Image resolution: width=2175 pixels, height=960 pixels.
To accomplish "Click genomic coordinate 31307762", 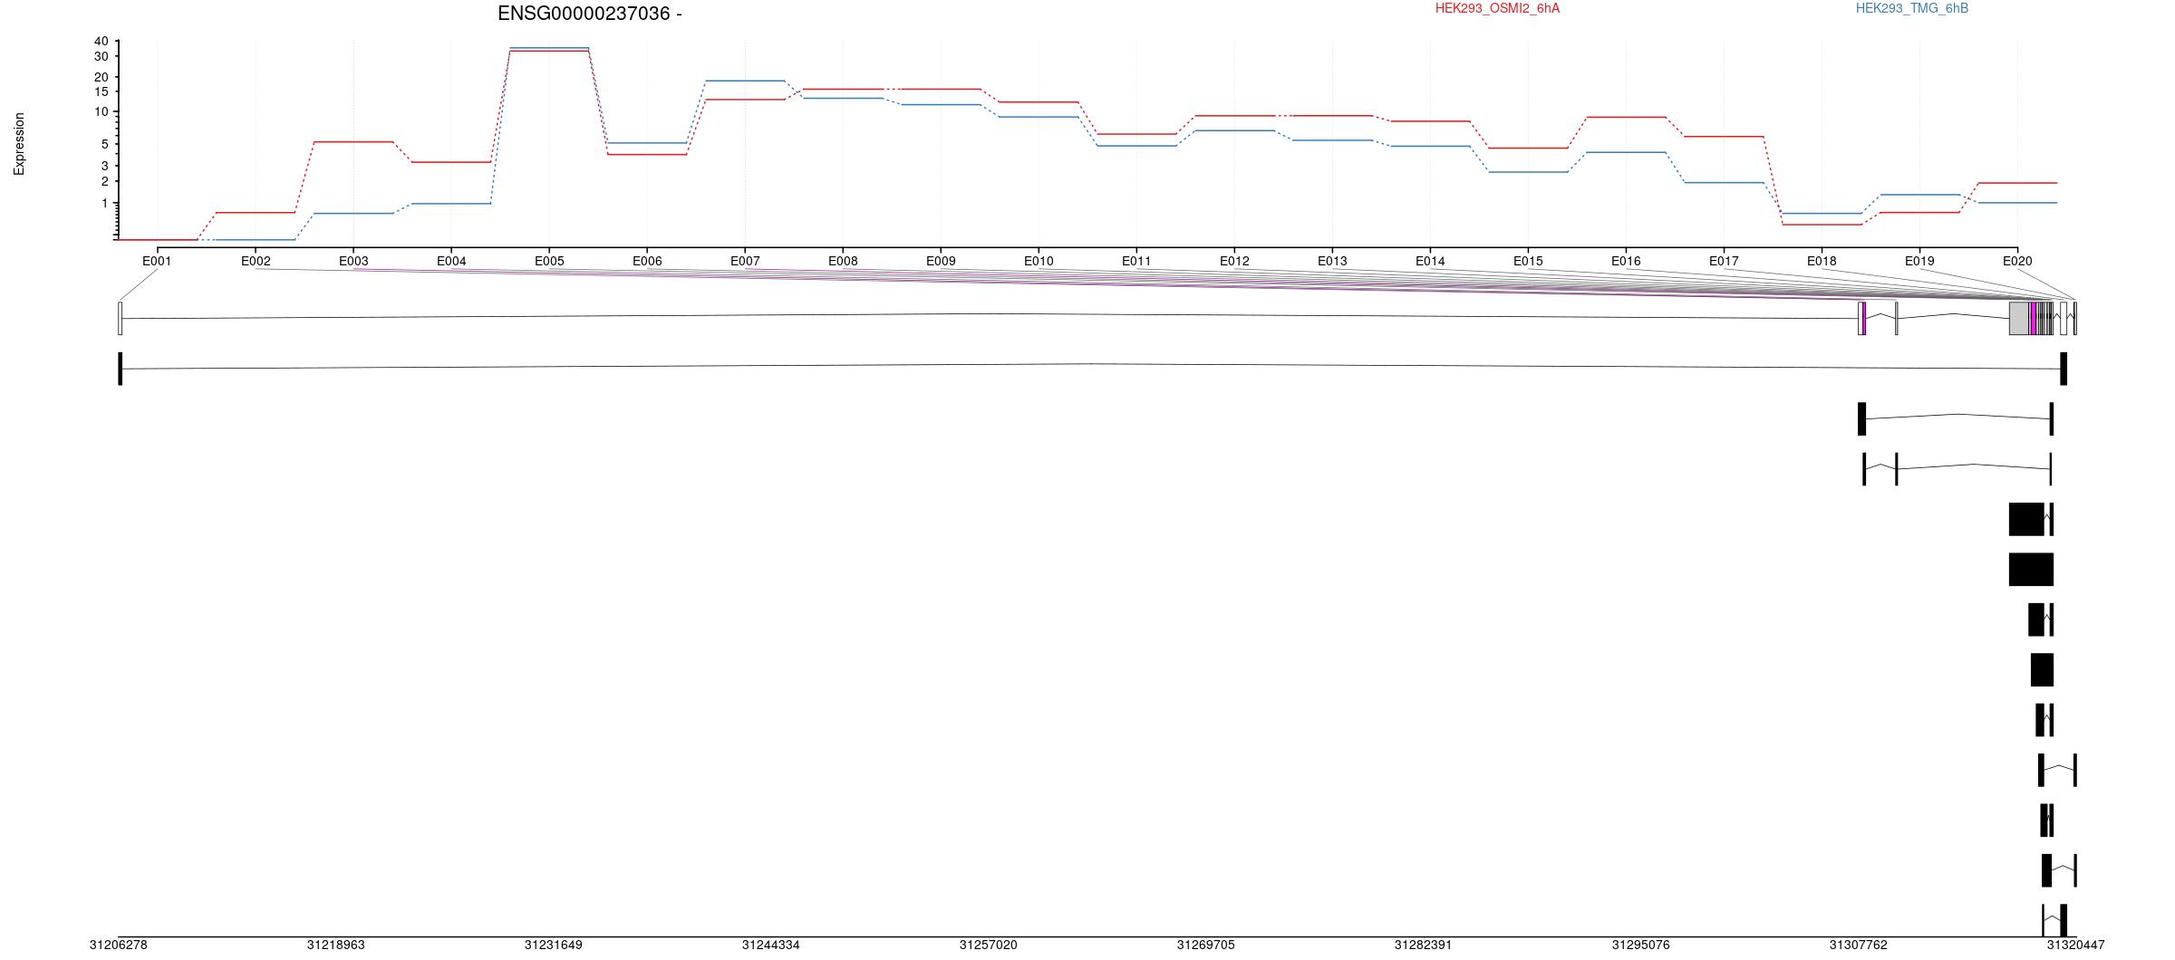I will pos(1859,945).
